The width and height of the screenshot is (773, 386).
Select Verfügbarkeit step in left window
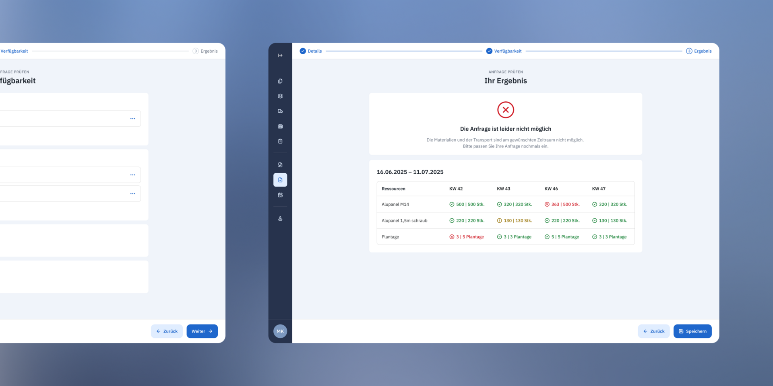click(14, 51)
